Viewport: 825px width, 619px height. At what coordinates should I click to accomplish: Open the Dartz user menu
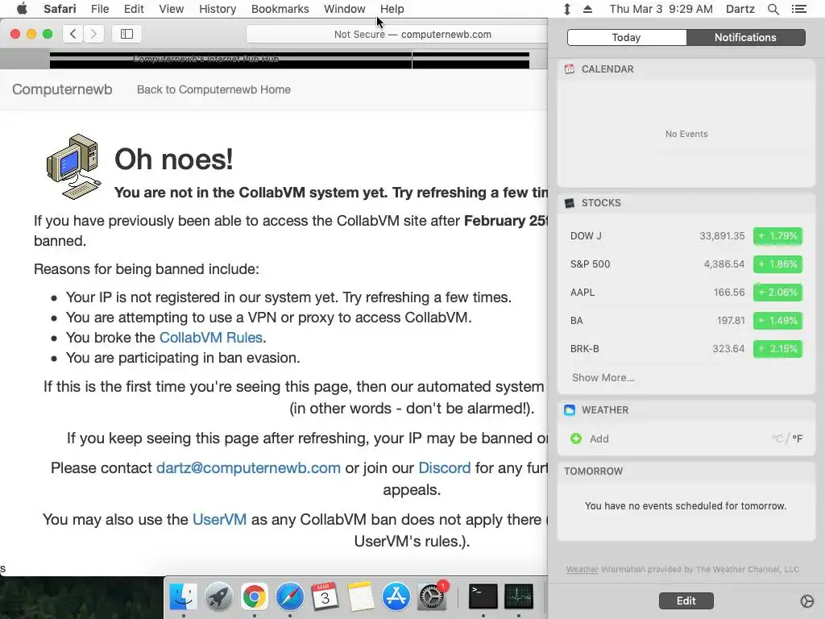(x=740, y=9)
